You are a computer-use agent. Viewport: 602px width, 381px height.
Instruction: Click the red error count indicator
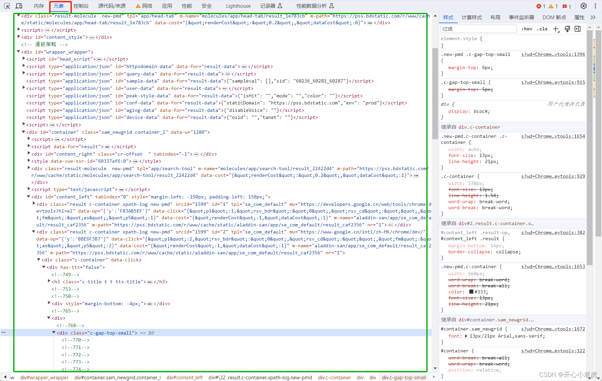pyautogui.click(x=541, y=6)
